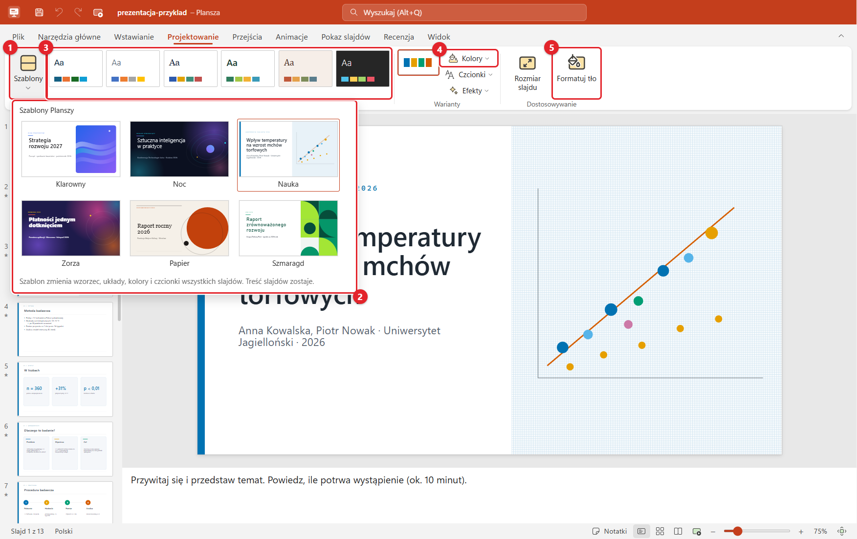Image resolution: width=857 pixels, height=539 pixels.
Task: Select slide 6 thumbnail Dlaczego to badanie
Action: coord(66,449)
